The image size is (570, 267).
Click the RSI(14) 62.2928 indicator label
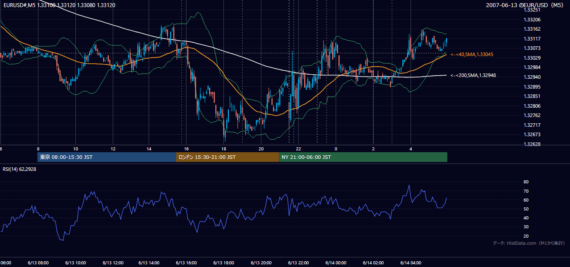pyautogui.click(x=20, y=169)
